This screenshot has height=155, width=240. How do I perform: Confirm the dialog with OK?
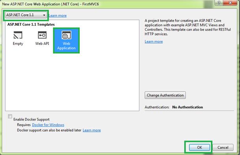point(199,148)
